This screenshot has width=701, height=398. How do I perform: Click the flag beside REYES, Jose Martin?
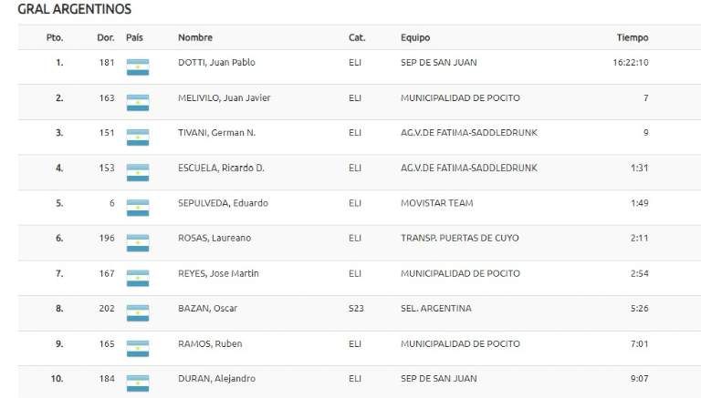[x=137, y=277]
